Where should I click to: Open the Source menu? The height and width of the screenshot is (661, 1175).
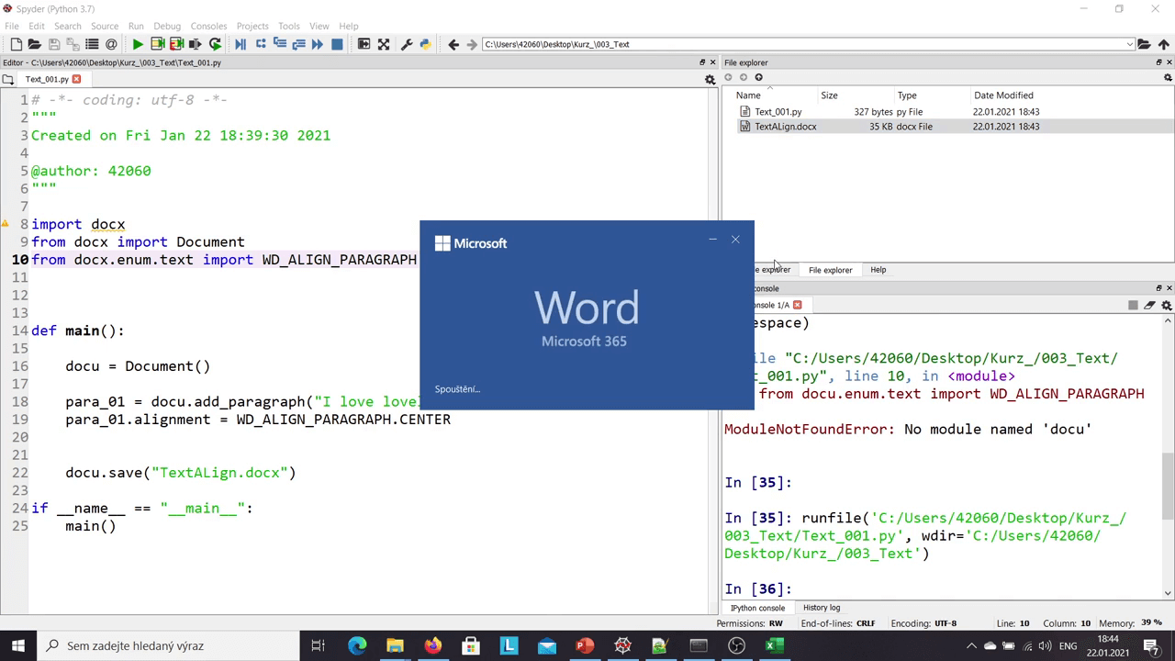(105, 26)
